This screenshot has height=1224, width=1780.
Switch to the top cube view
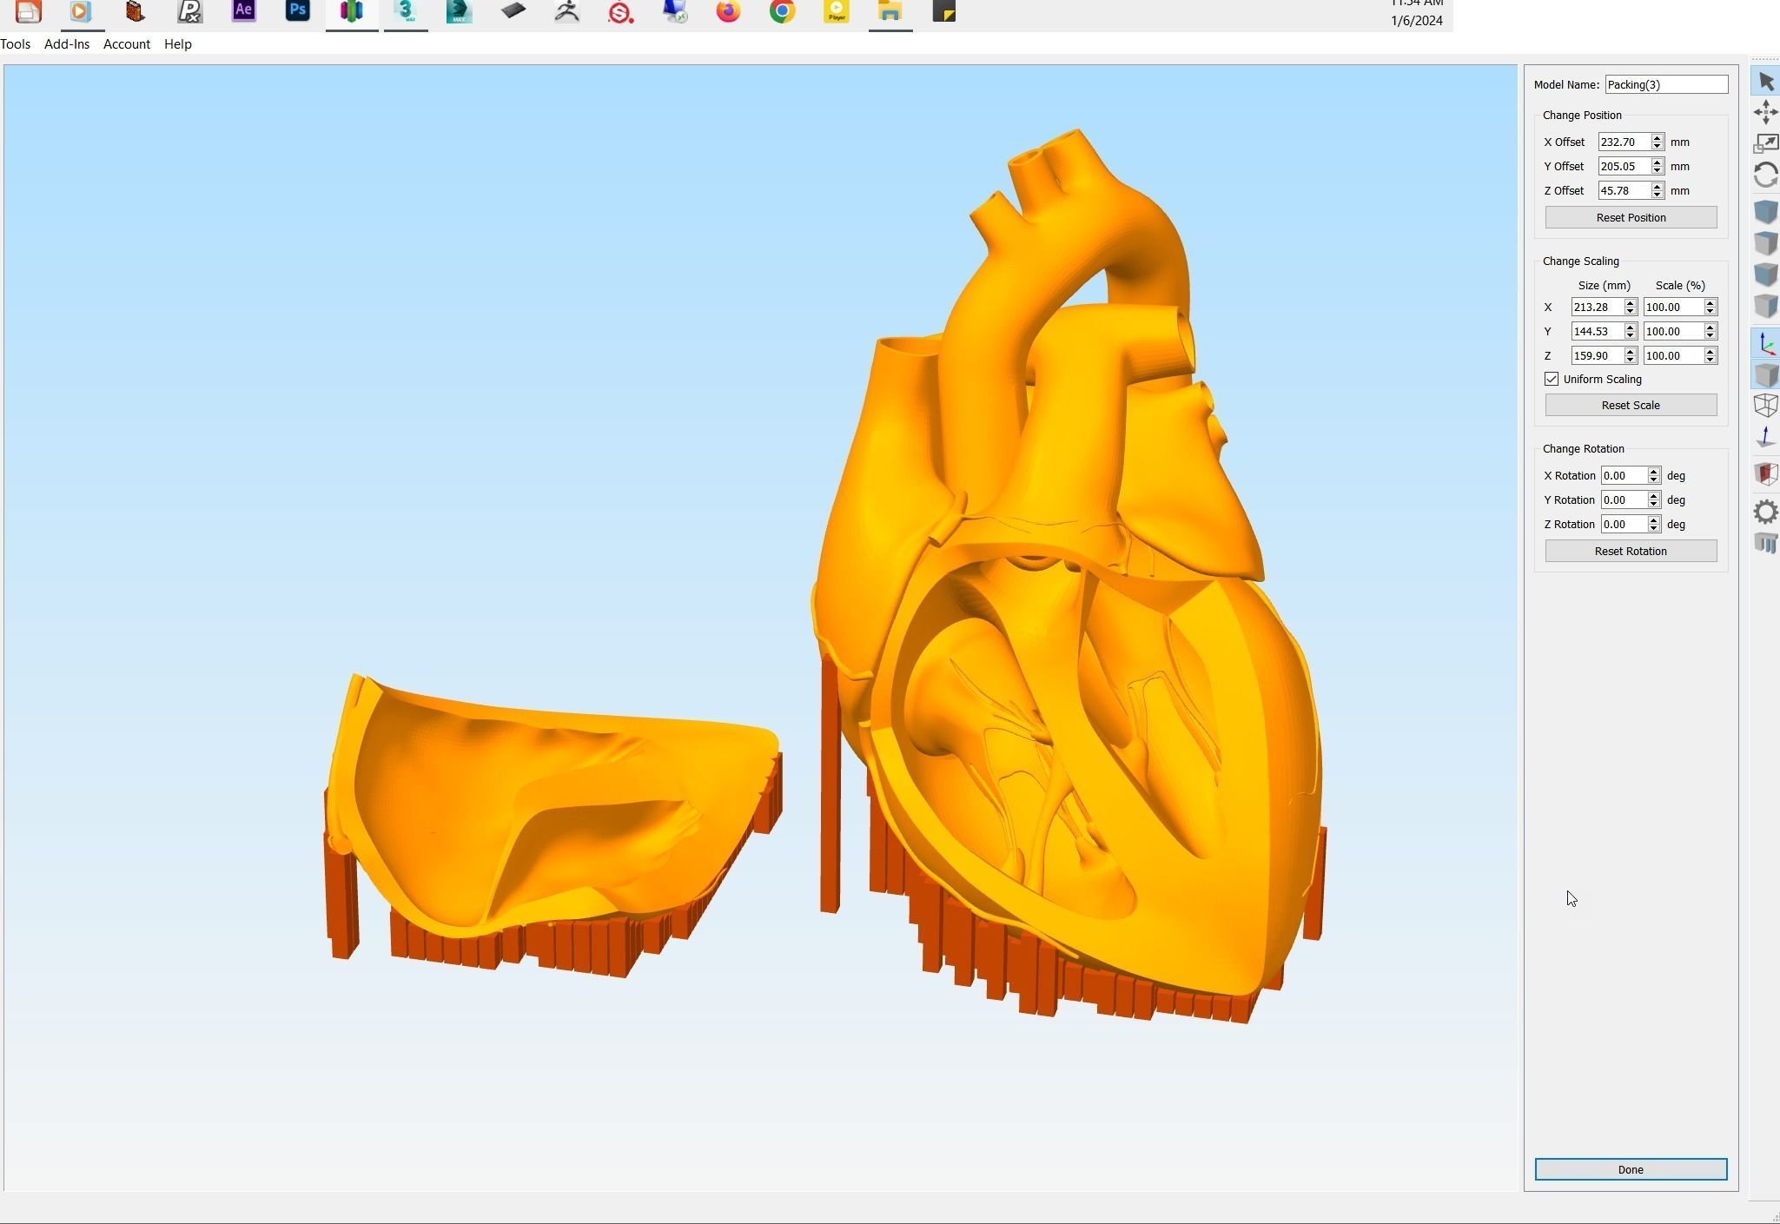[1765, 243]
